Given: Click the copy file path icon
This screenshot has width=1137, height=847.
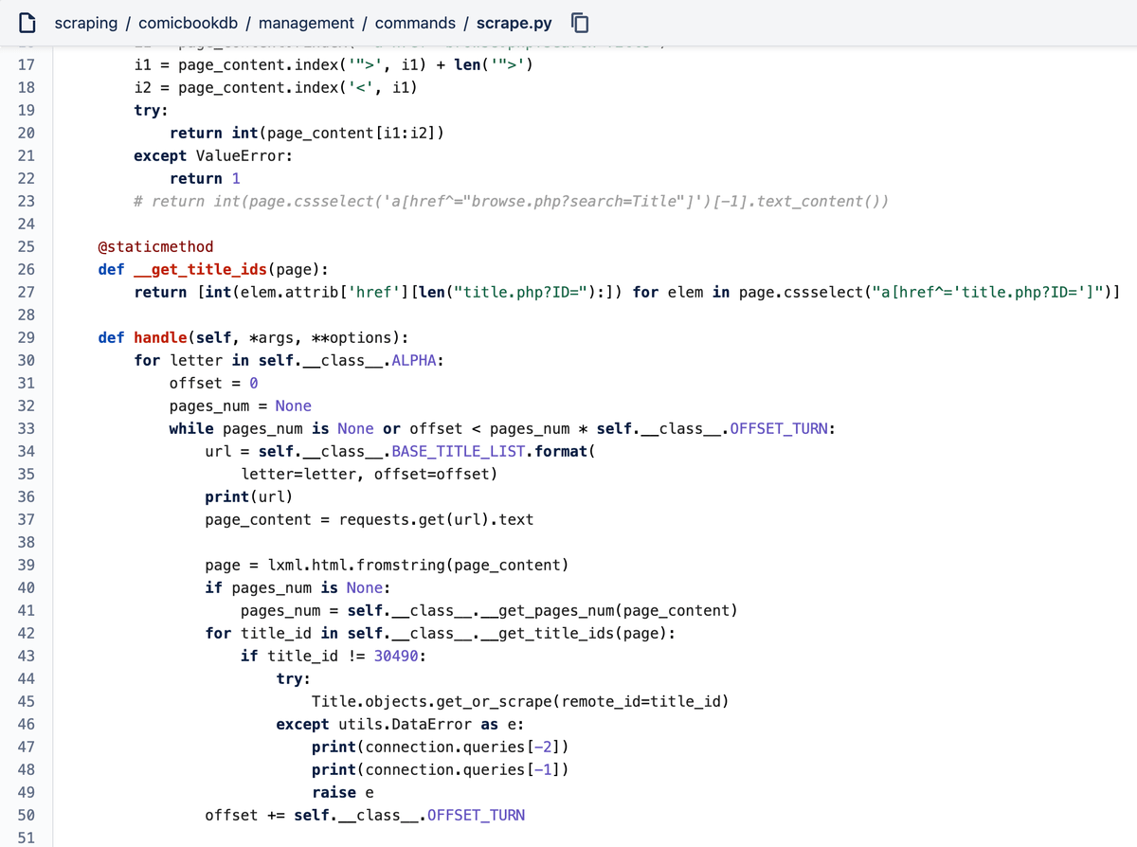Looking at the screenshot, I should (x=582, y=23).
